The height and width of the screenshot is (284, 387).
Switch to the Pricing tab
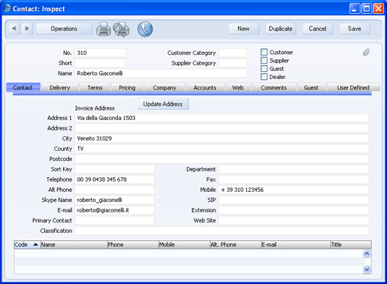pos(127,88)
